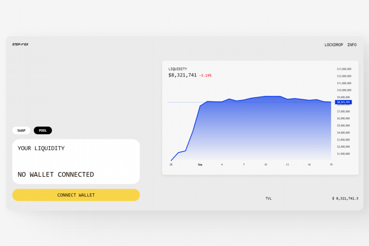This screenshot has width=369, height=246.
Task: Click the $8,321,741 liquidity value
Action: coord(182,75)
